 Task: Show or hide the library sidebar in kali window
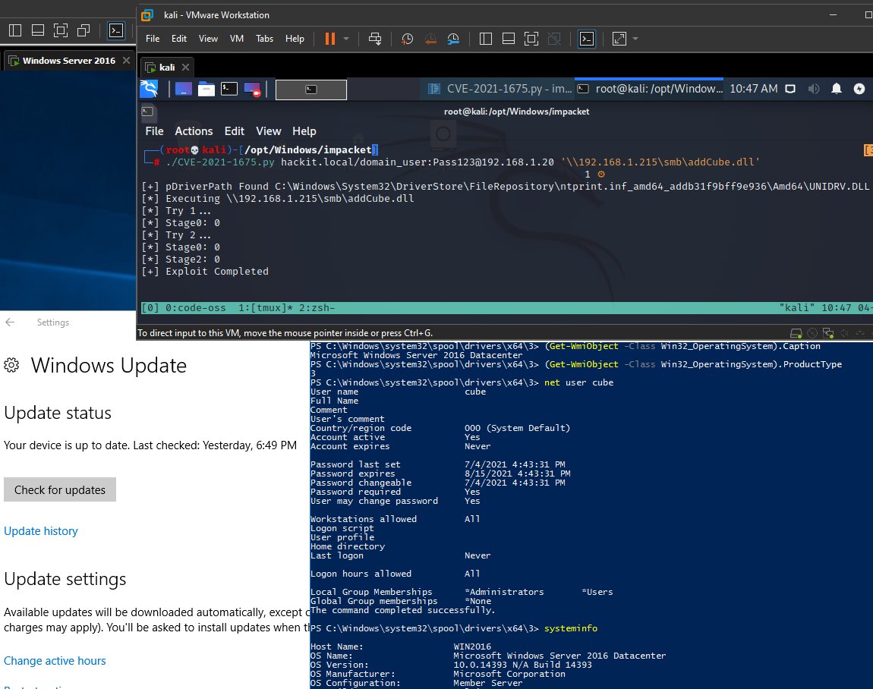486,39
